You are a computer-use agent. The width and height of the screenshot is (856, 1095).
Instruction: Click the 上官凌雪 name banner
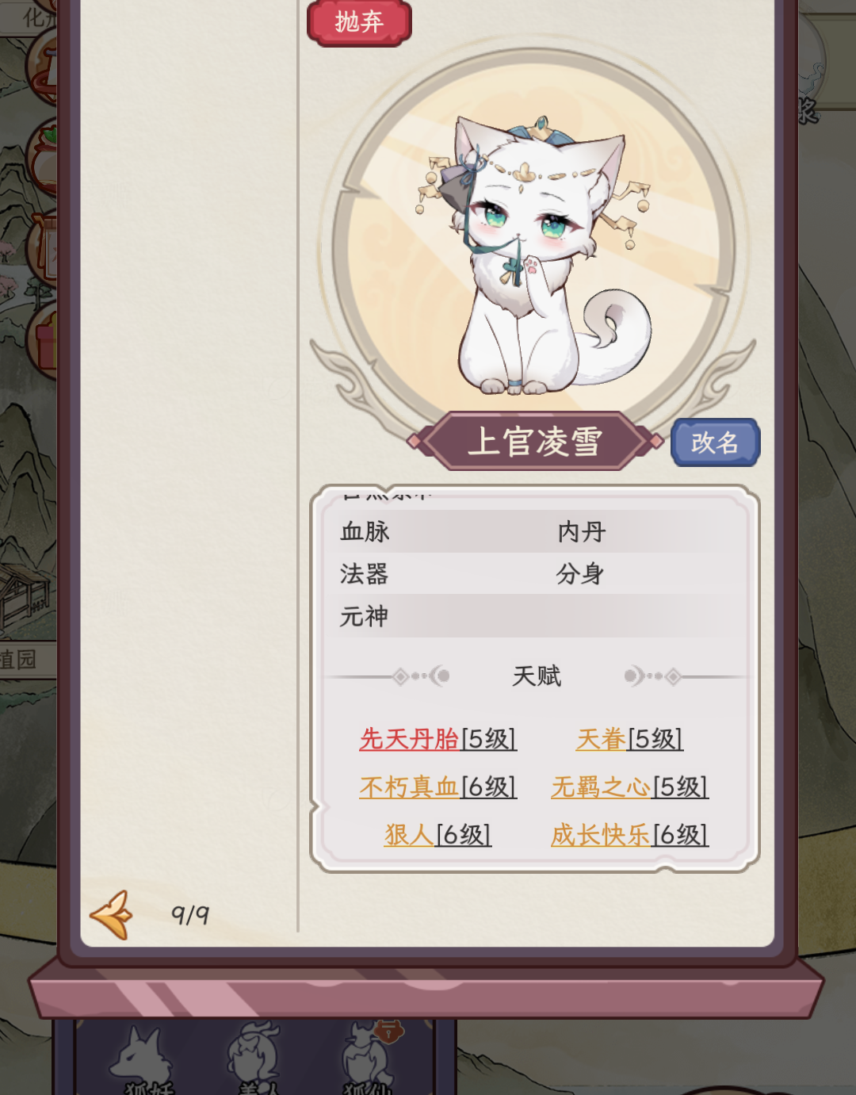[x=535, y=442]
